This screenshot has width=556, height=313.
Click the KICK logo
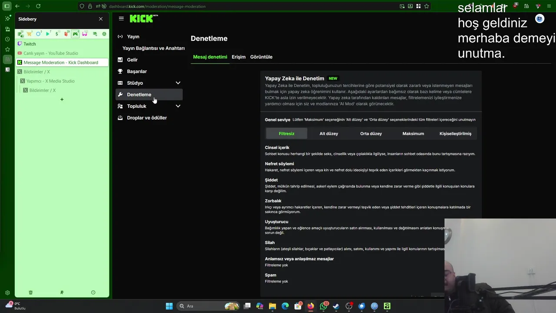click(144, 19)
